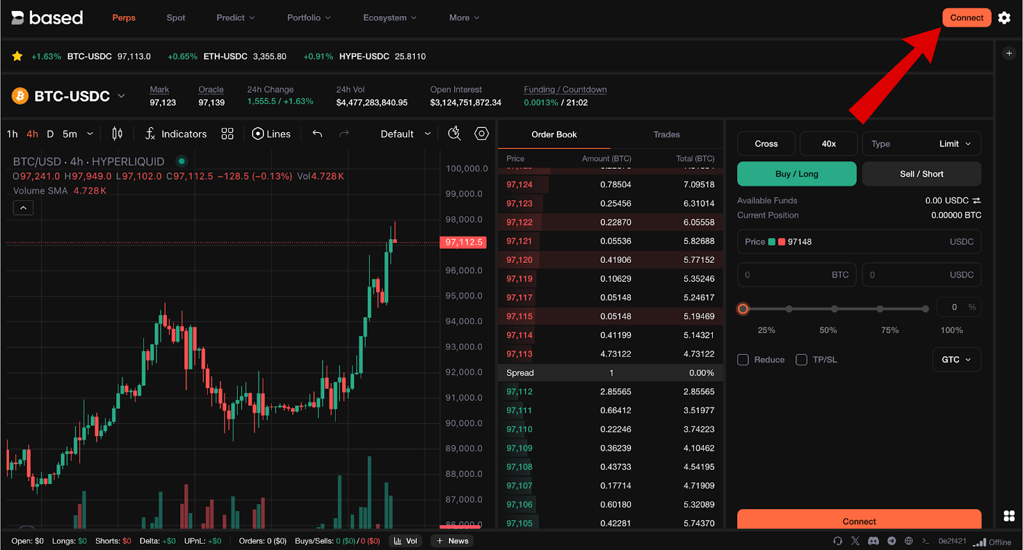Viewport: 1023px width, 550px height.
Task: Open the terminal prompt icon
Action: pos(925,541)
